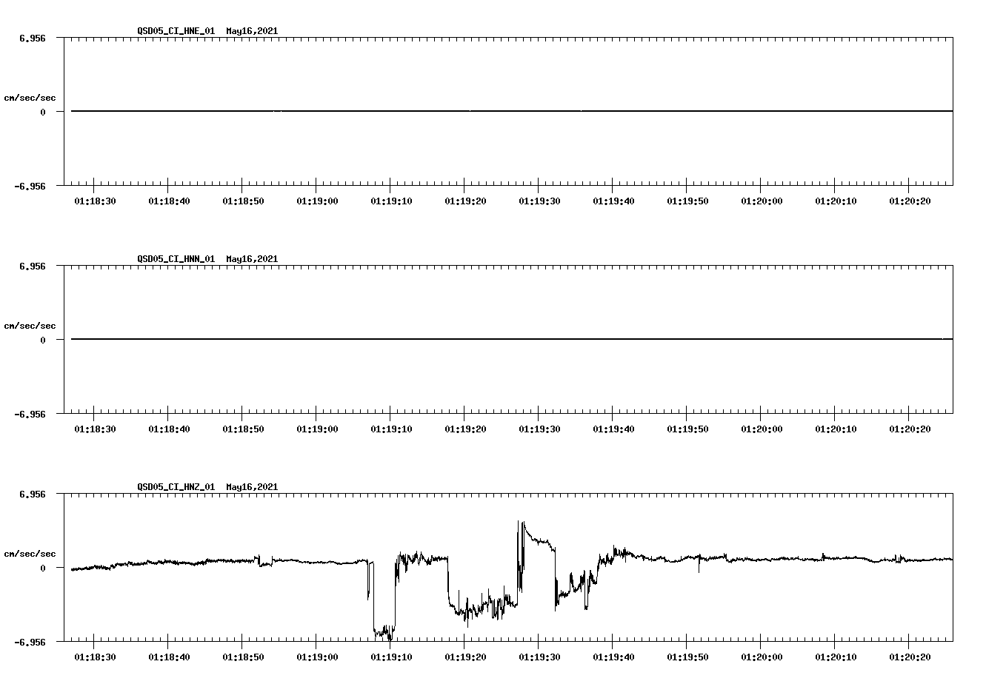Click the May16,2021 date on the bottom plot
The image size is (1006, 684).
point(251,488)
